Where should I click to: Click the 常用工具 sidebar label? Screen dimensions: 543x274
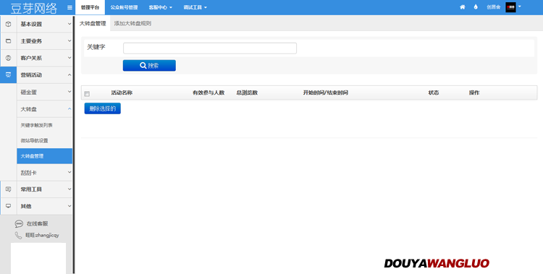click(x=31, y=189)
